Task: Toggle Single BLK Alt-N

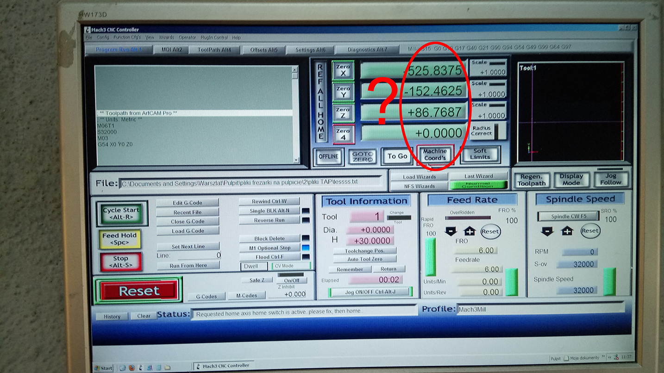Action: point(269,211)
